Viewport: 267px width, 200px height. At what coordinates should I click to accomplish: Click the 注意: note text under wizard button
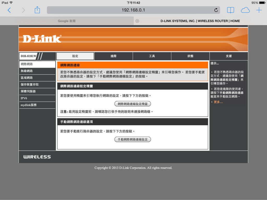(107, 111)
